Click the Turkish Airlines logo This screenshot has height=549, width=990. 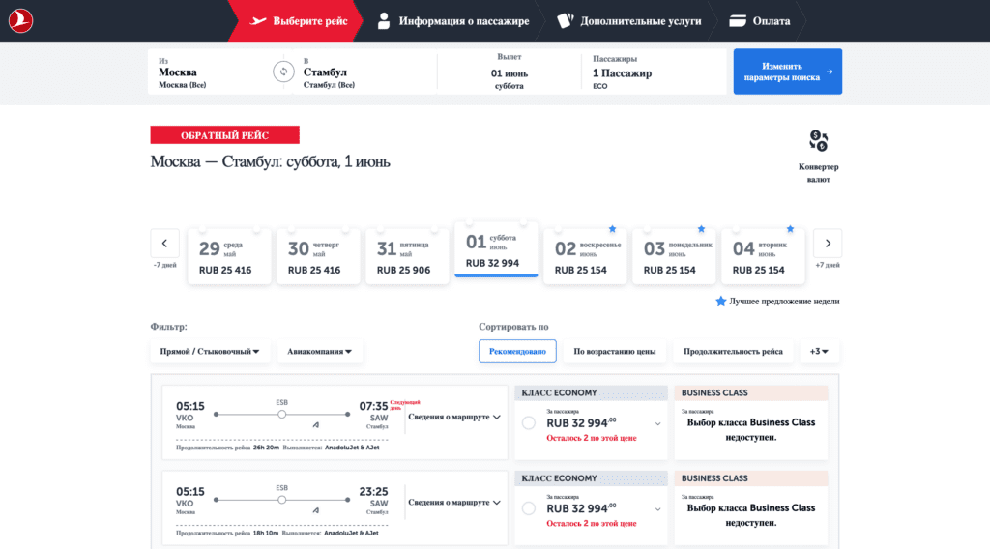[x=20, y=21]
